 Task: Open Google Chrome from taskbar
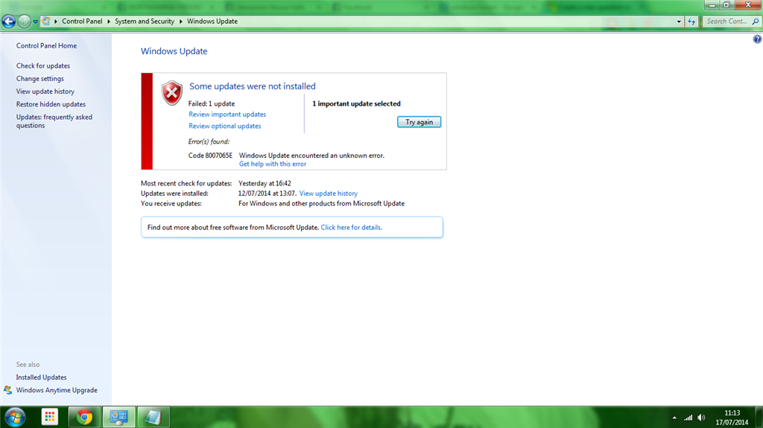85,417
